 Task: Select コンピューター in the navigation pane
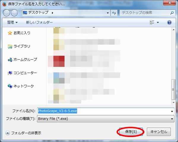[x=25, y=73]
